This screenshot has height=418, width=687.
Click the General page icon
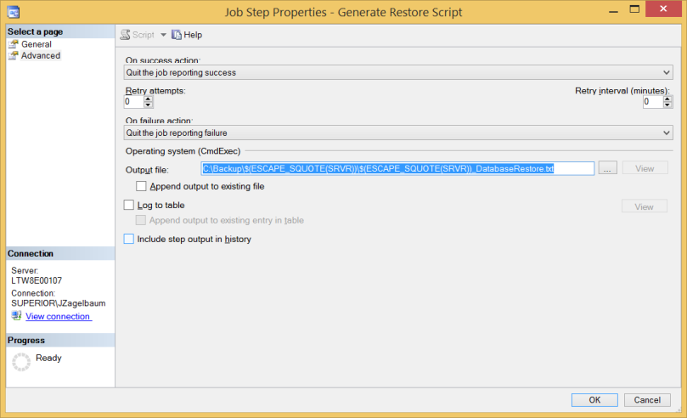coord(14,44)
